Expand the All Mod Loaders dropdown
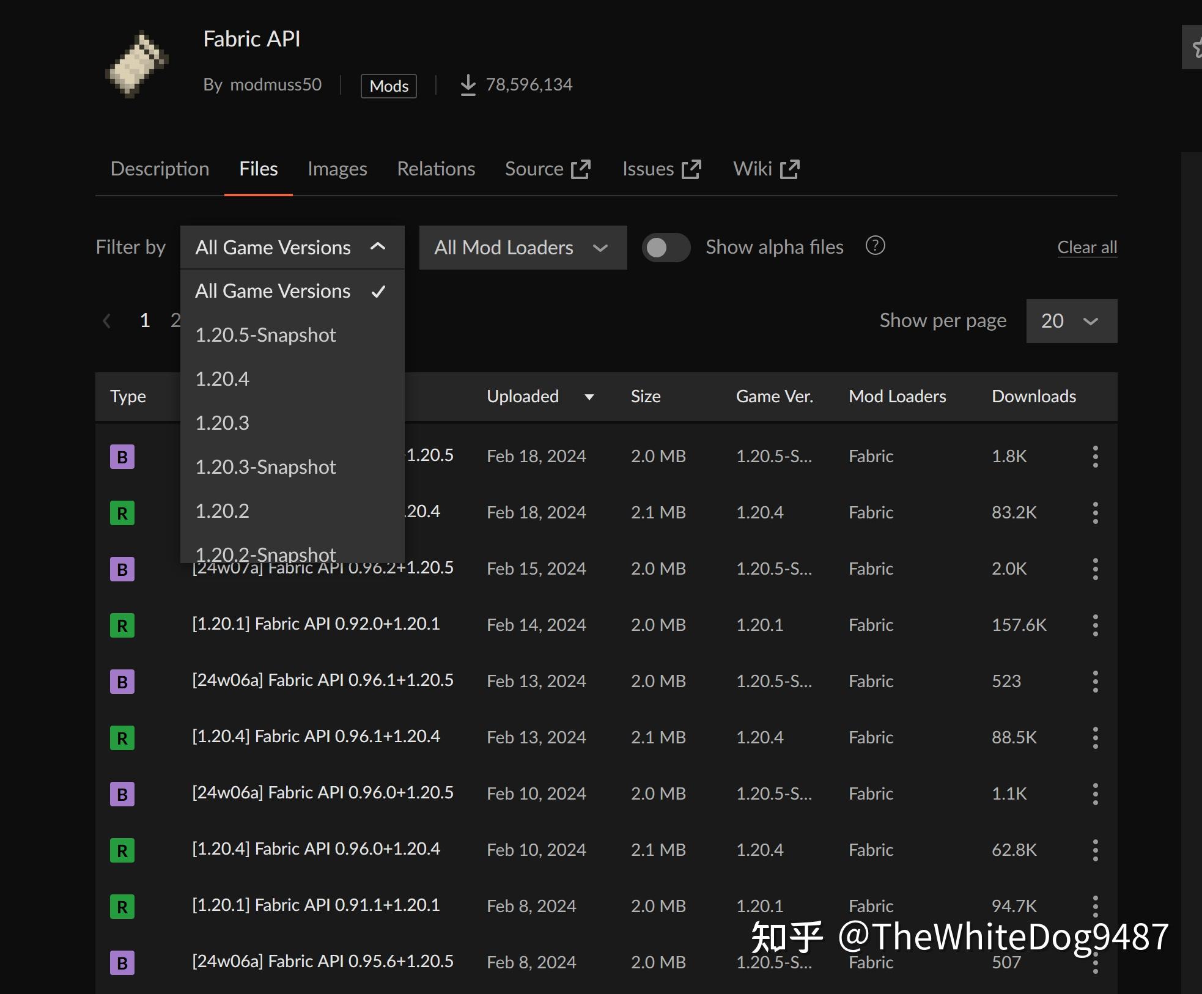The height and width of the screenshot is (994, 1202). click(522, 248)
